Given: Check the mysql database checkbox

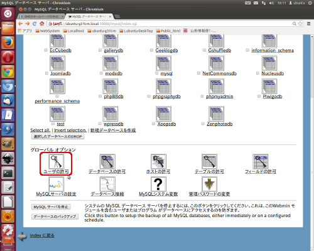Looking at the screenshot, I should [156, 73].
